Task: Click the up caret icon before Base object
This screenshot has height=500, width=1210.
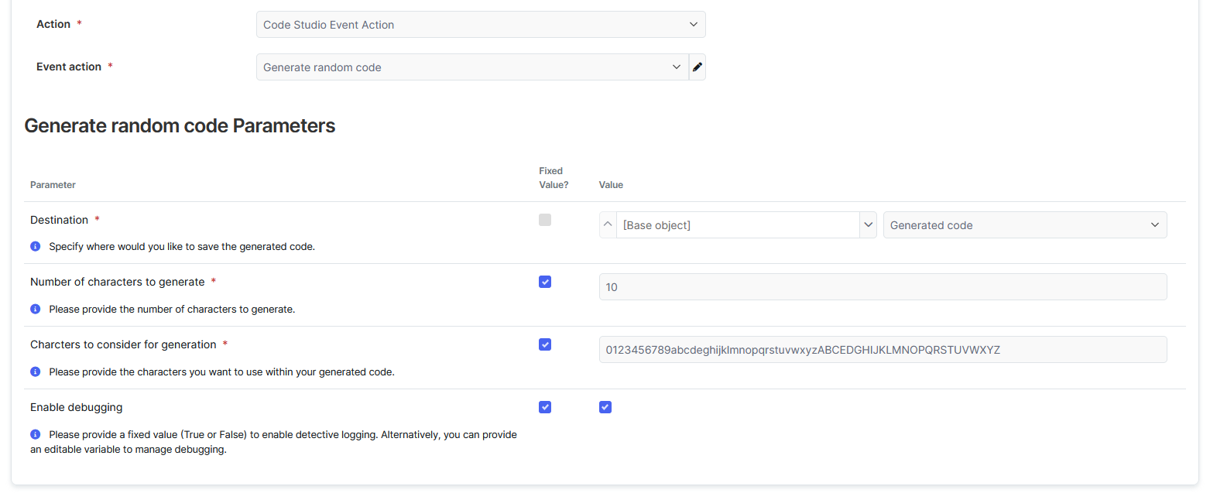Action: click(x=608, y=225)
